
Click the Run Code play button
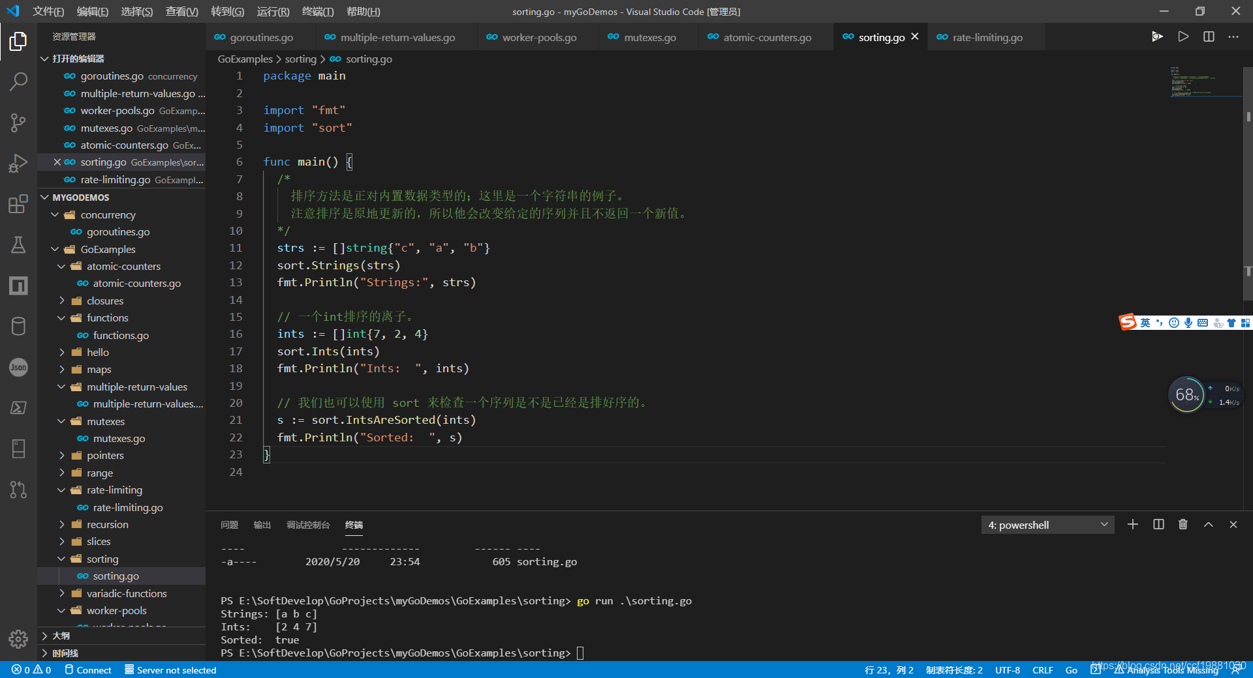point(1183,37)
